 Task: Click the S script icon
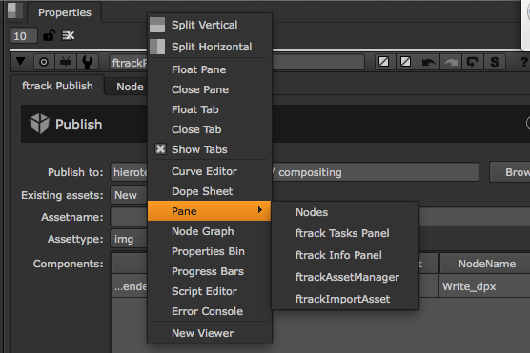pos(495,62)
